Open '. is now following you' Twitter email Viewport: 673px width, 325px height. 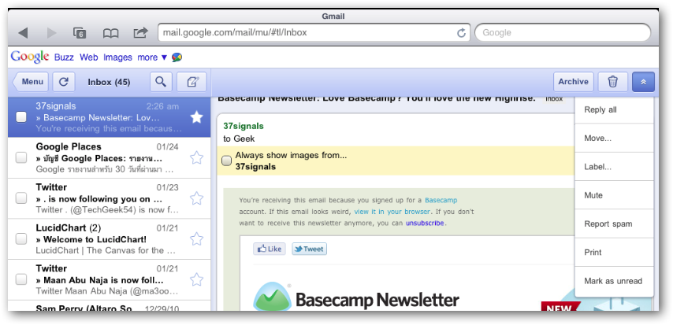tap(110, 198)
